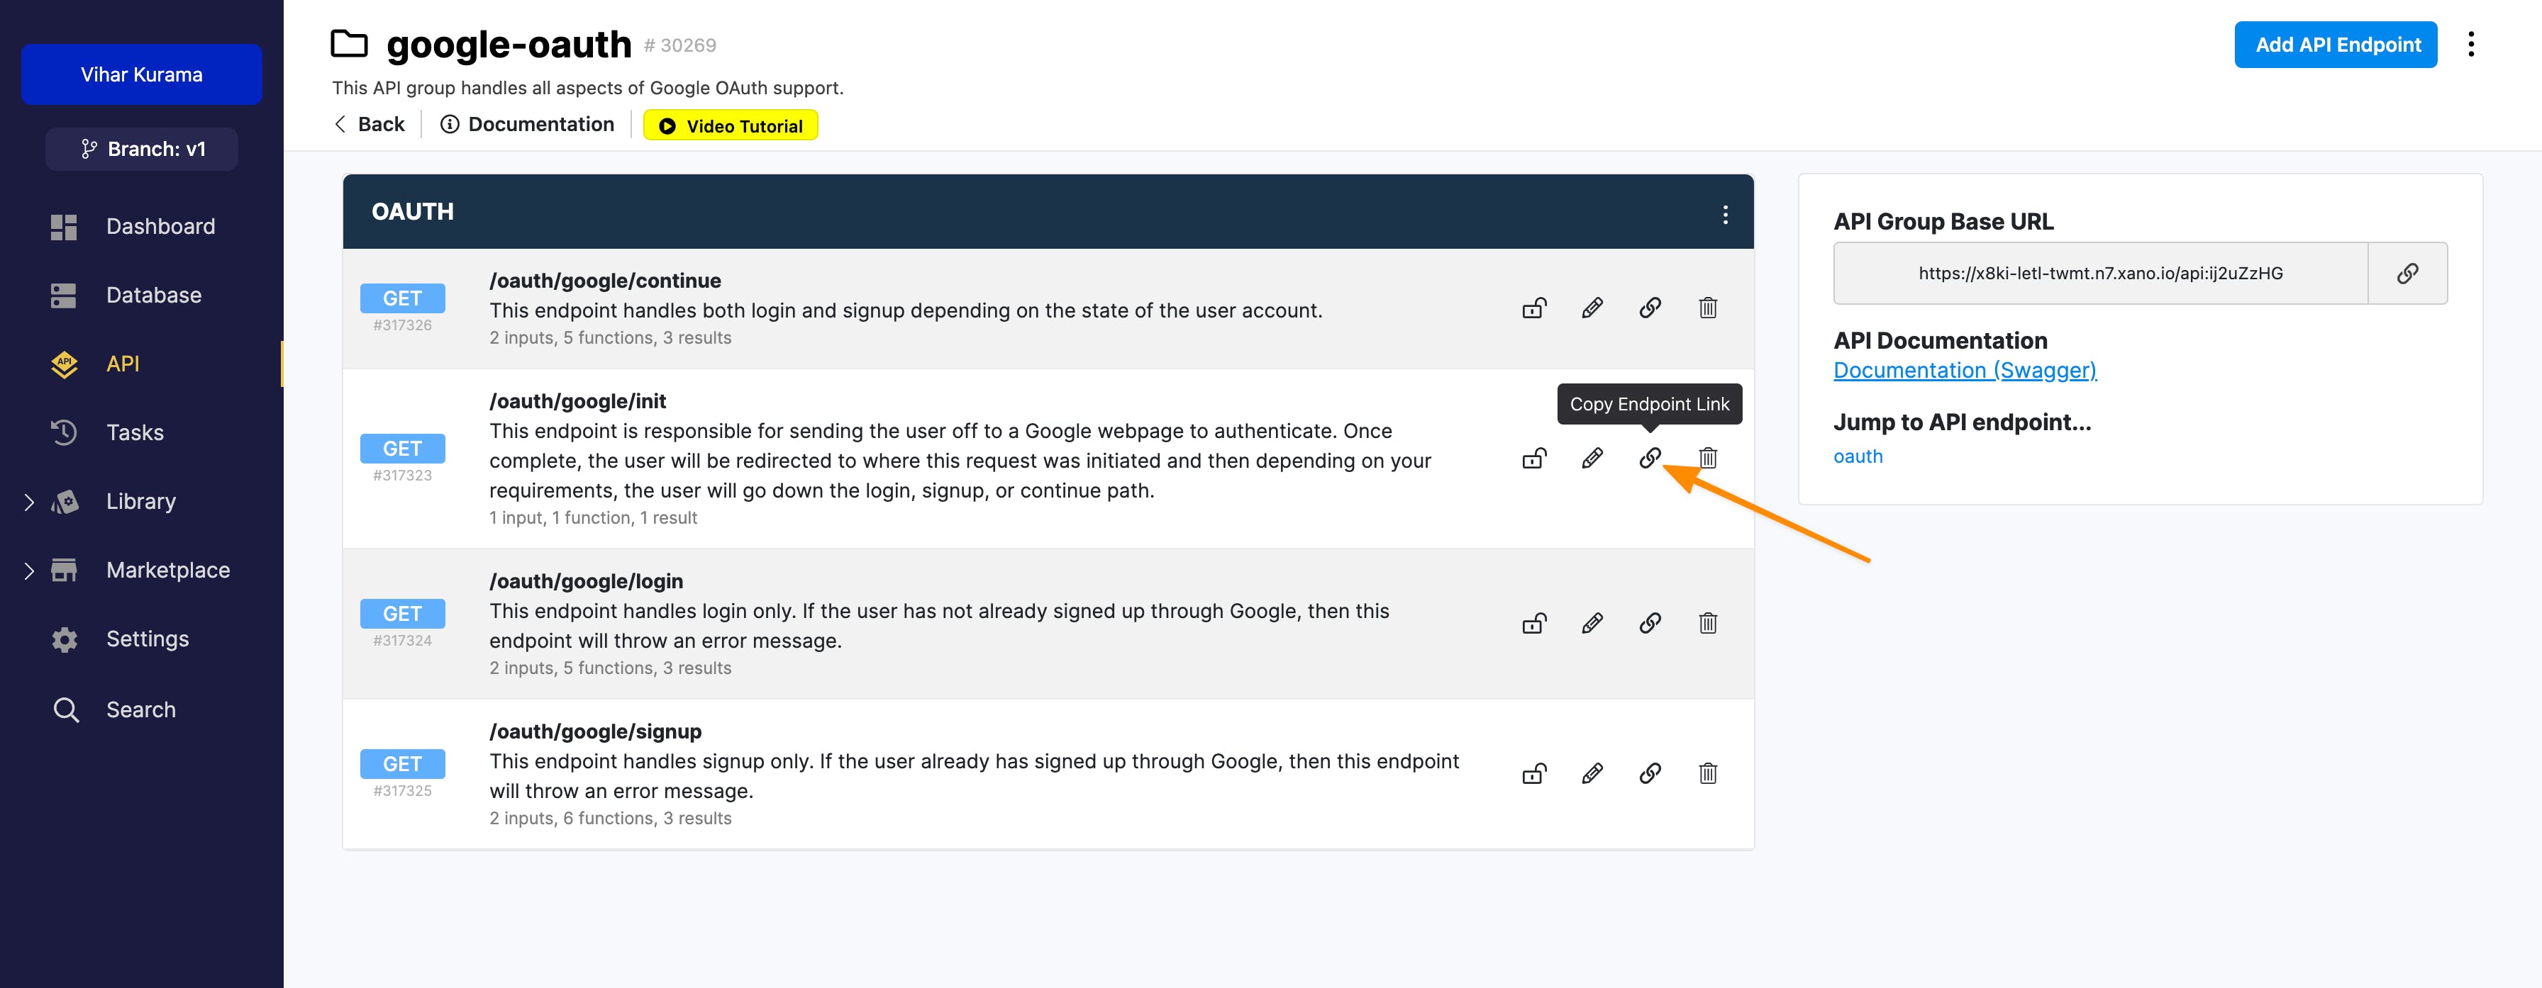Go to Database in sidebar
The width and height of the screenshot is (2542, 988).
(x=153, y=295)
